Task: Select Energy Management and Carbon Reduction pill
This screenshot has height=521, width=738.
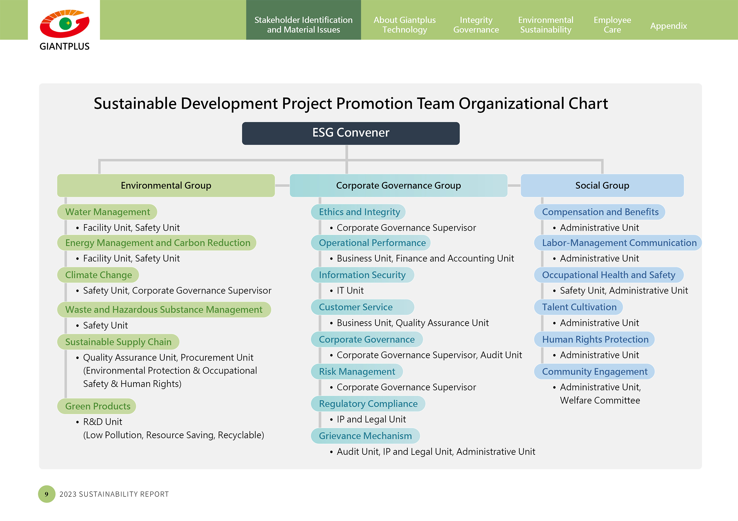Action: point(157,243)
